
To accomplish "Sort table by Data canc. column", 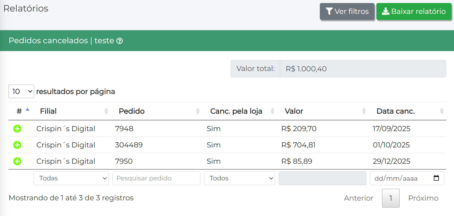I will [395, 111].
